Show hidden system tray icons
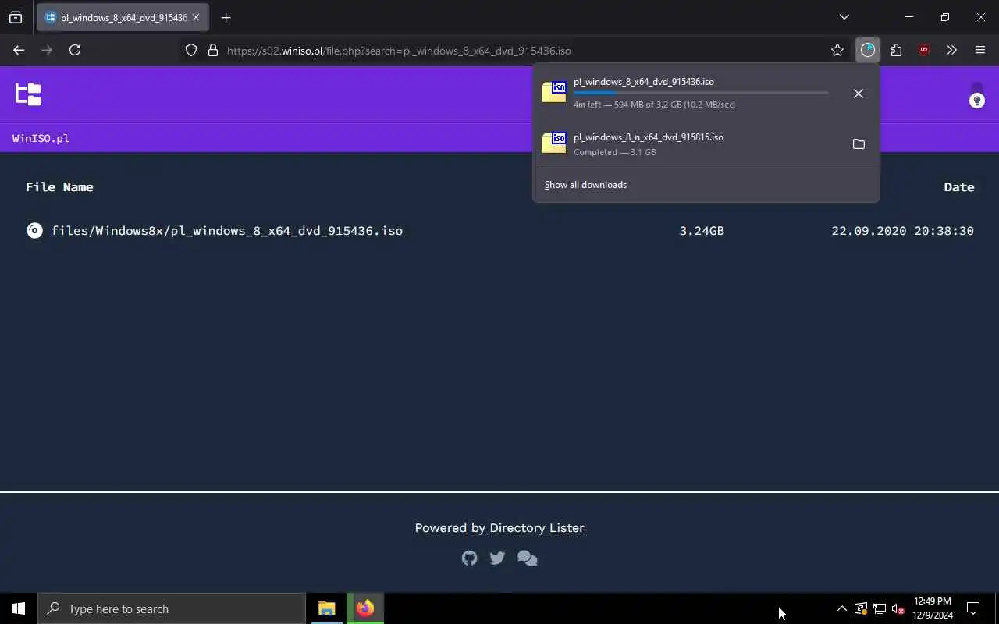Viewport: 999px width, 624px height. 841,608
